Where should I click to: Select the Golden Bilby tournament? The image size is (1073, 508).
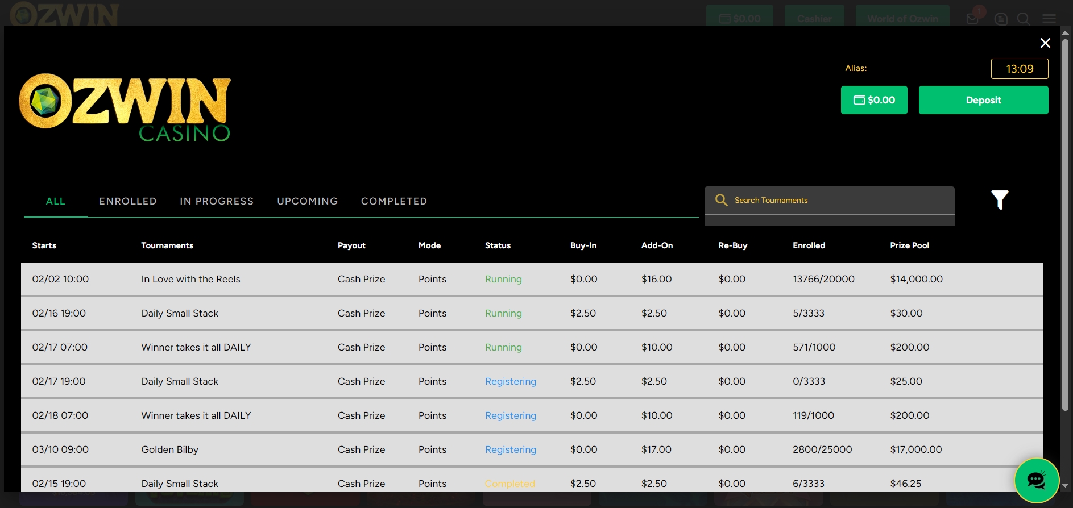[x=532, y=449]
